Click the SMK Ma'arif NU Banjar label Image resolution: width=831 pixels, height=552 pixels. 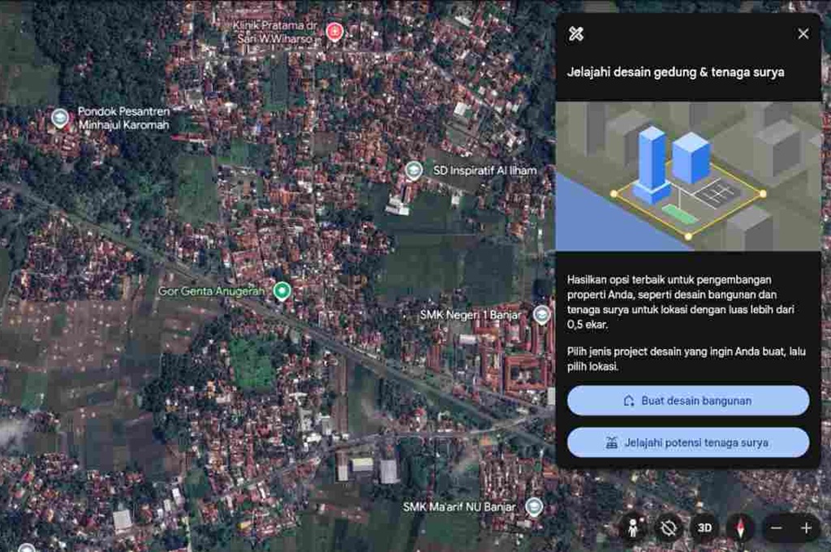click(459, 507)
